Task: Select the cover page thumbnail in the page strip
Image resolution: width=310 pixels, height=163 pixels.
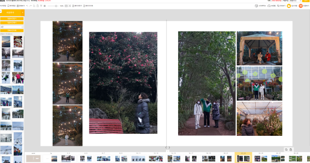Action: (33, 158)
